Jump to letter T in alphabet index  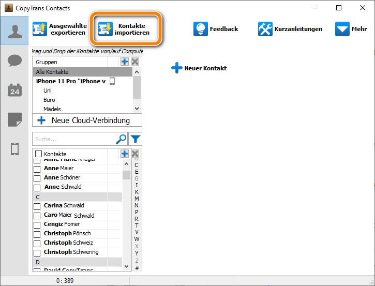[x=137, y=225]
